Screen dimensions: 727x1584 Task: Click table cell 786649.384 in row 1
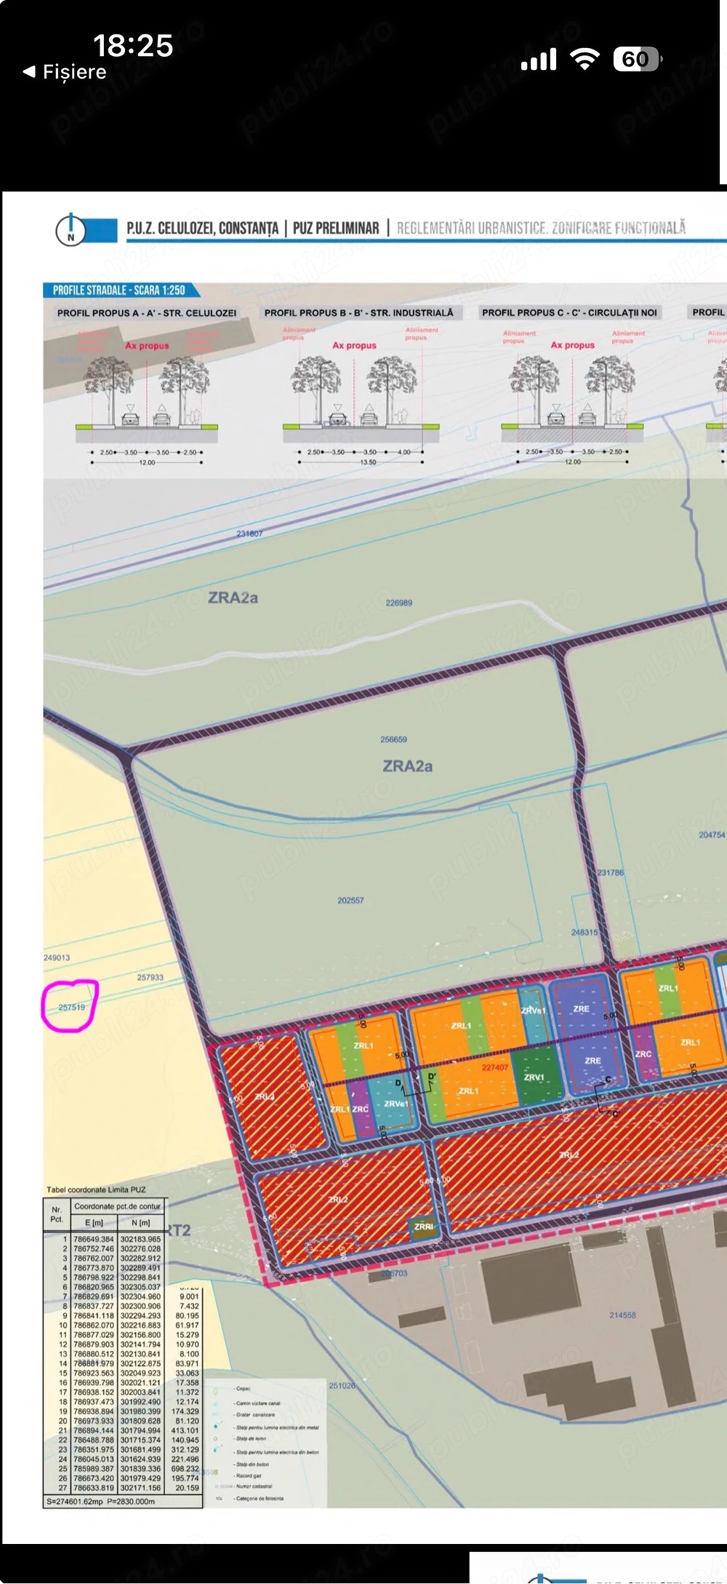point(94,1239)
